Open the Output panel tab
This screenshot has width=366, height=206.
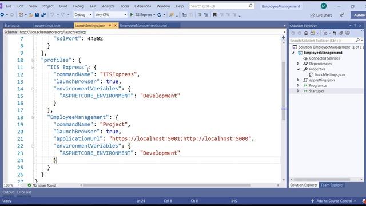8,192
